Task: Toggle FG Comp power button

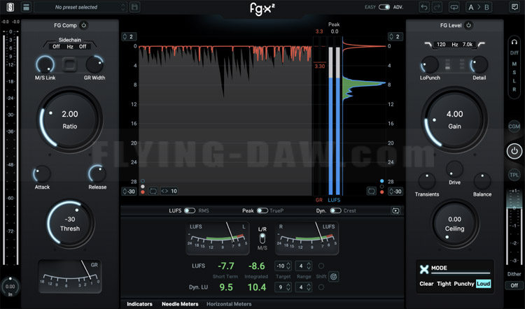Action: coord(84,25)
